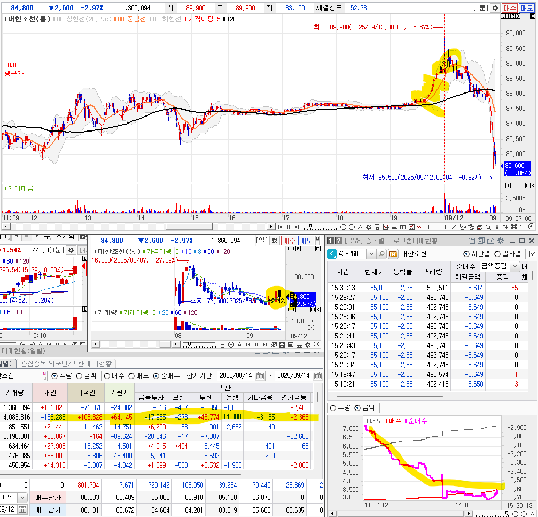
Task: Open chart settings gear in the main chart toolbar
Action: click(x=369, y=227)
